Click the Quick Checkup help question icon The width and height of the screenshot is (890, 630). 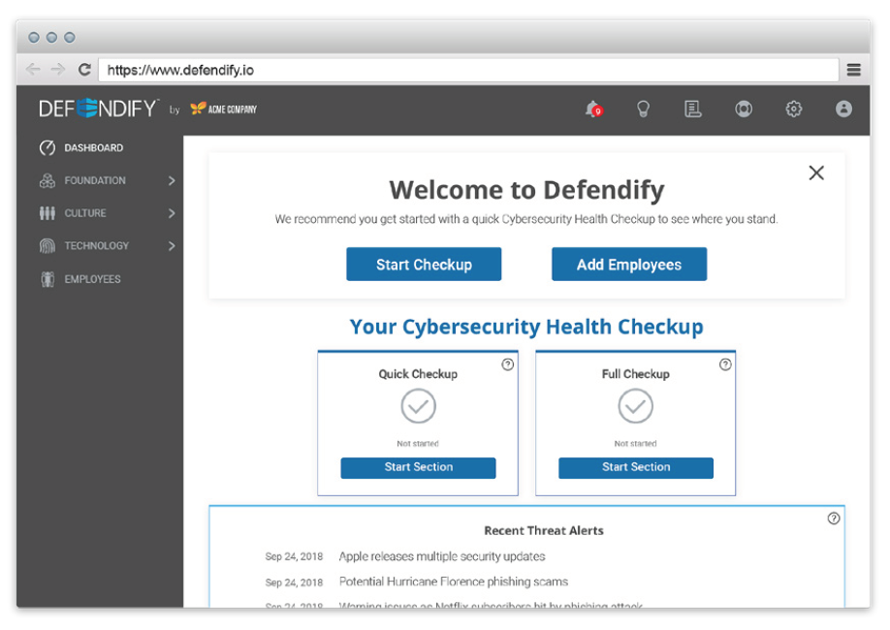pyautogui.click(x=507, y=364)
